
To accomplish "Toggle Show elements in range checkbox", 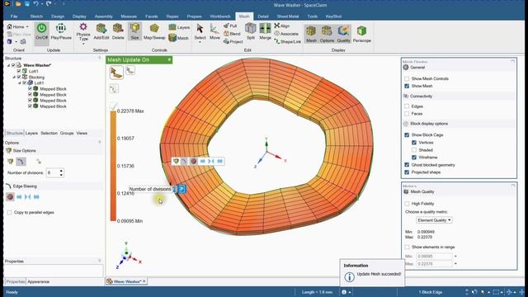I will (x=407, y=247).
